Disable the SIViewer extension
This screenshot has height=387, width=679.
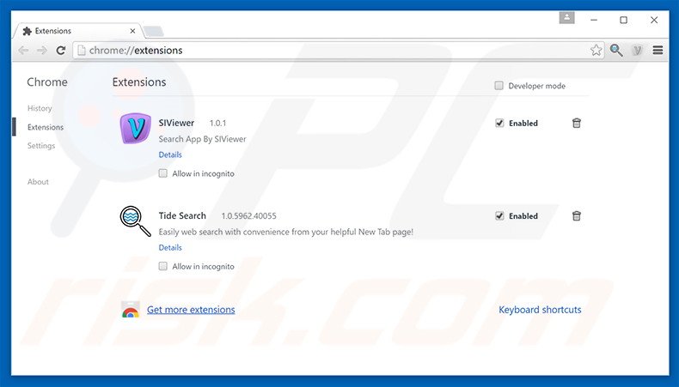(x=499, y=124)
